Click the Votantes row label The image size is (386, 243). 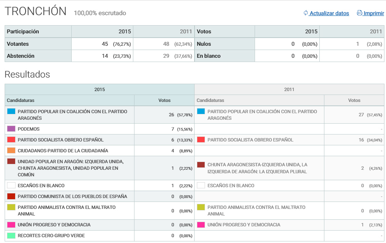tap(18, 44)
